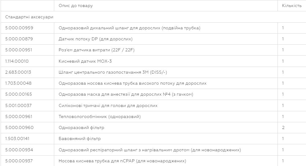This screenshot has height=166, width=306.
Task: Click the 'Кількість' column header
Action: [x=292, y=6]
